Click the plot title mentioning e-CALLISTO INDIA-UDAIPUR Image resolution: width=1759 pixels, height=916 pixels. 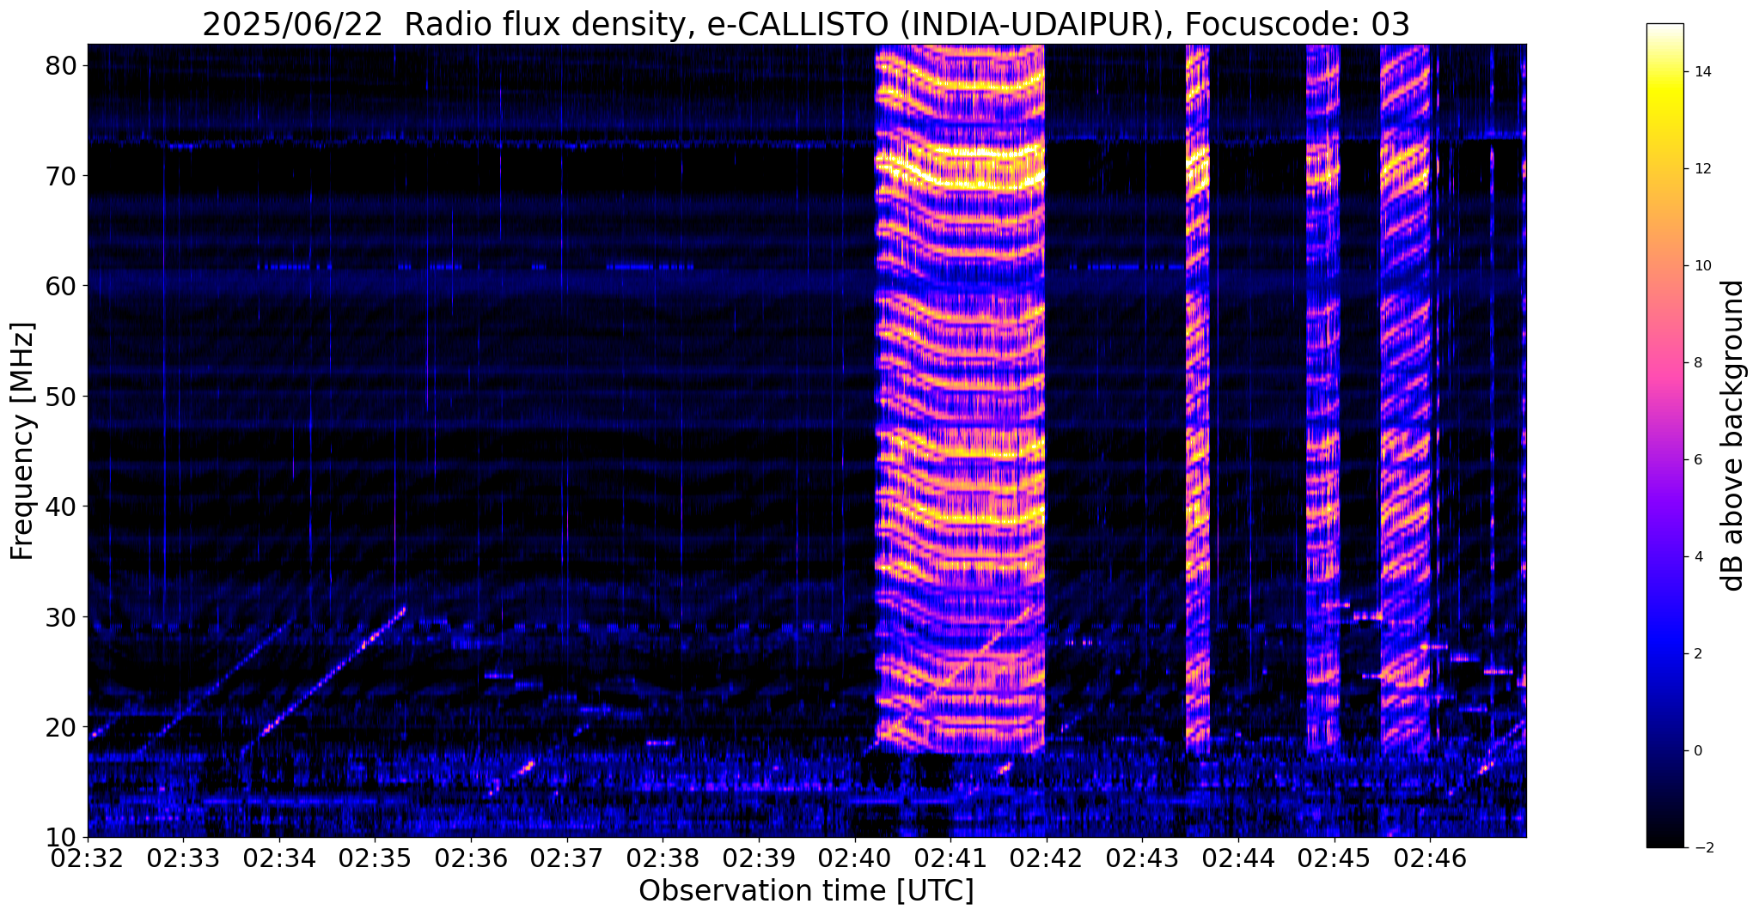pos(806,25)
